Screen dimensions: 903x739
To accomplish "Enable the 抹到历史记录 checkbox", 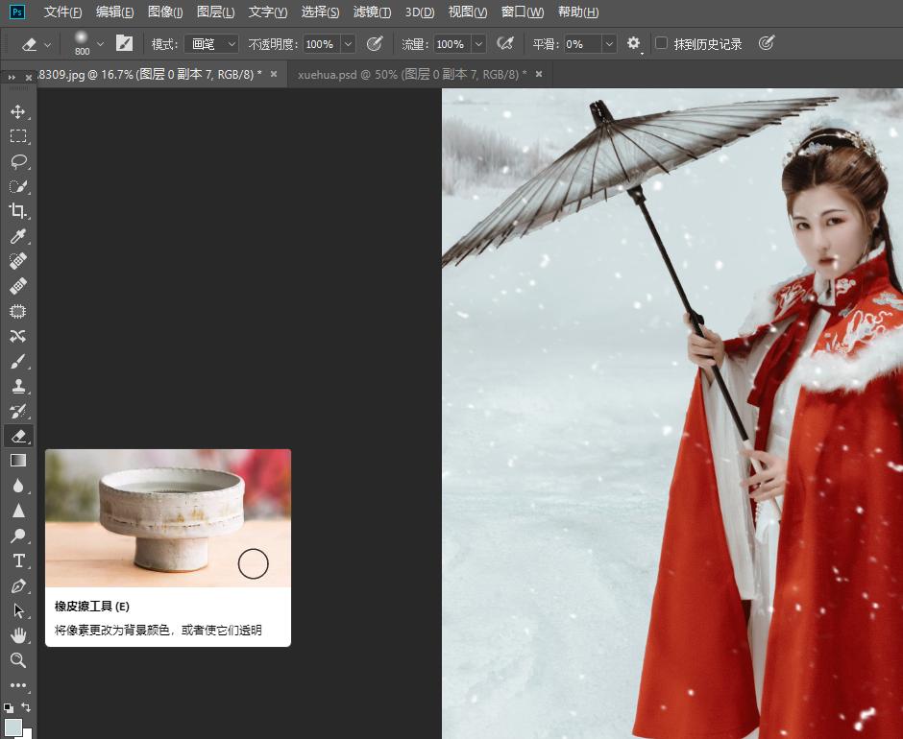I will 661,44.
